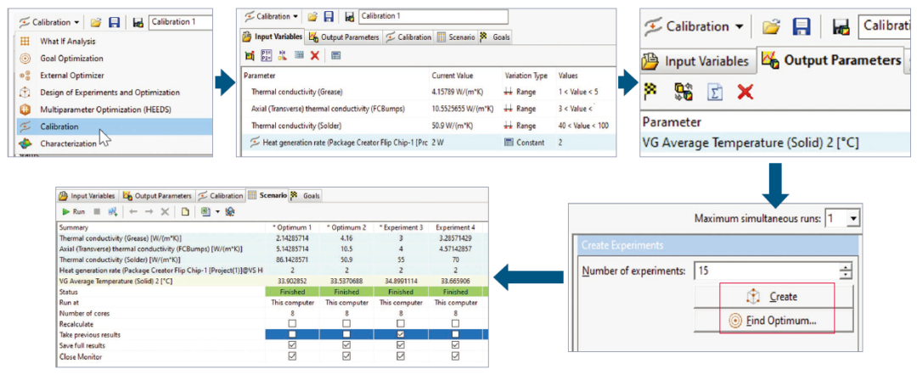Click Save disk icon above the What If Analysis menu
Screen dimensions: 917x375
115,22
